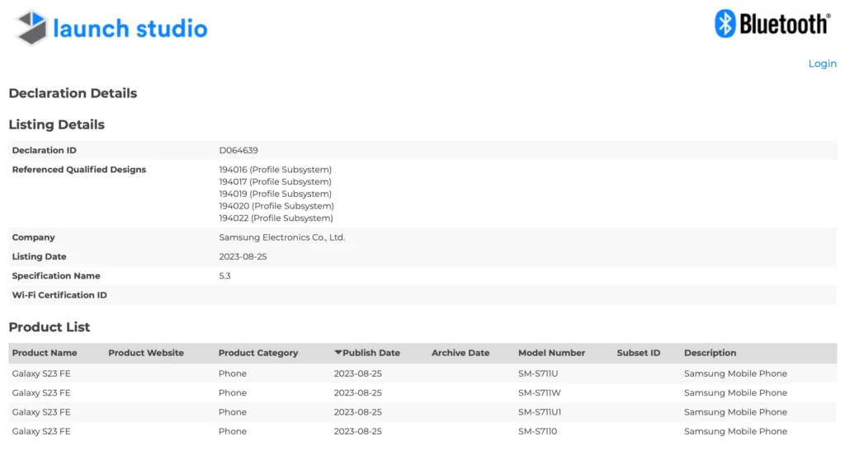Click the Listing Details heading
This screenshot has width=845, height=455.
[x=57, y=124]
